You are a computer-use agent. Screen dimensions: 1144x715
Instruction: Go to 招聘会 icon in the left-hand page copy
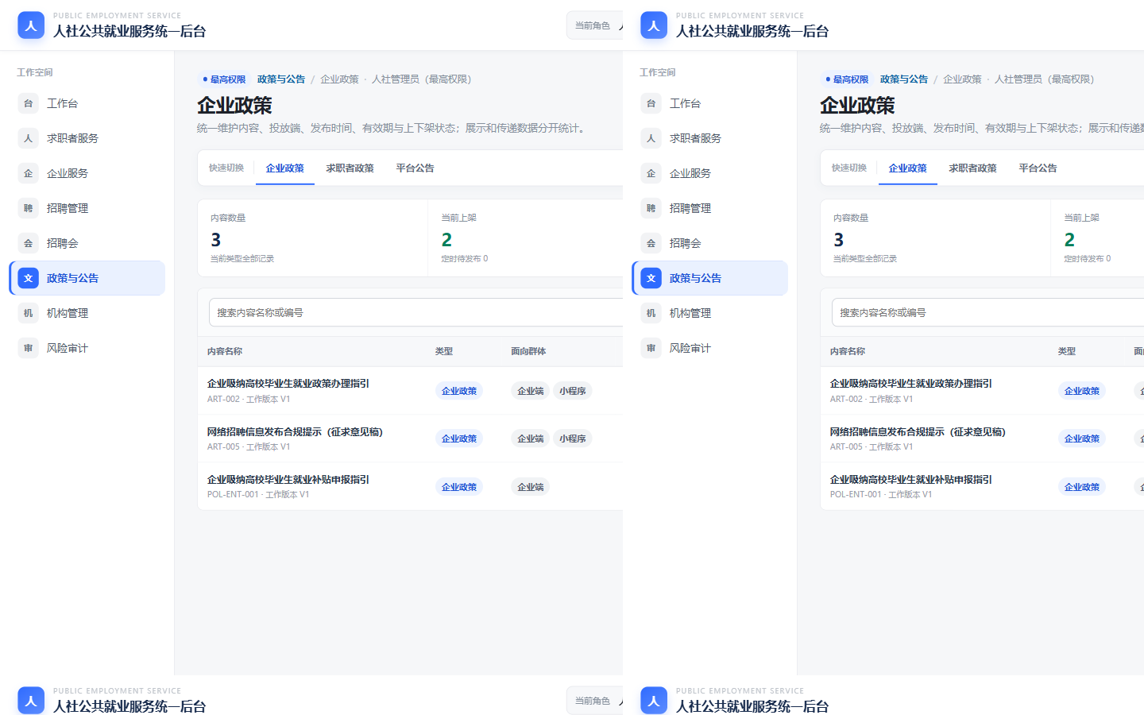coord(29,243)
